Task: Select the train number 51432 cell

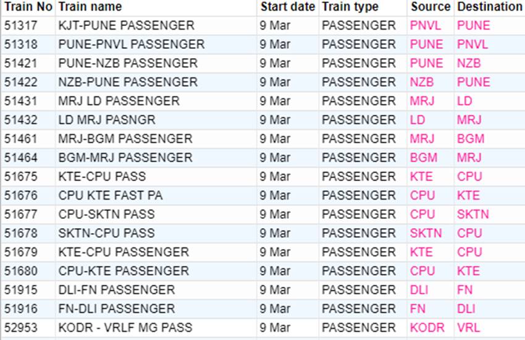Action: [21, 120]
